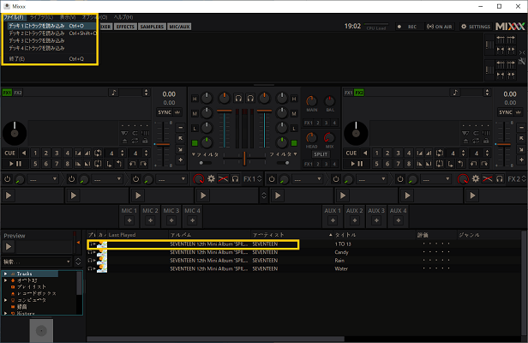Open FX2 unit gear settings icon
Viewport: 528px width, 343px height.
[x=476, y=178]
